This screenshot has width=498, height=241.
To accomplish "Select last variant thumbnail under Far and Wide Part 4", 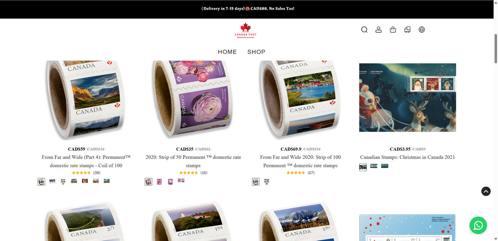I will [x=107, y=181].
